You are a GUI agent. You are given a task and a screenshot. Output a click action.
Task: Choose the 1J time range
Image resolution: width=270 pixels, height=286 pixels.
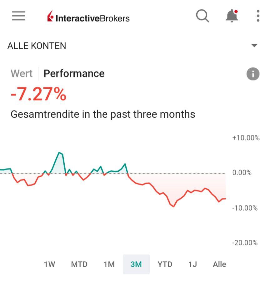tap(192, 264)
